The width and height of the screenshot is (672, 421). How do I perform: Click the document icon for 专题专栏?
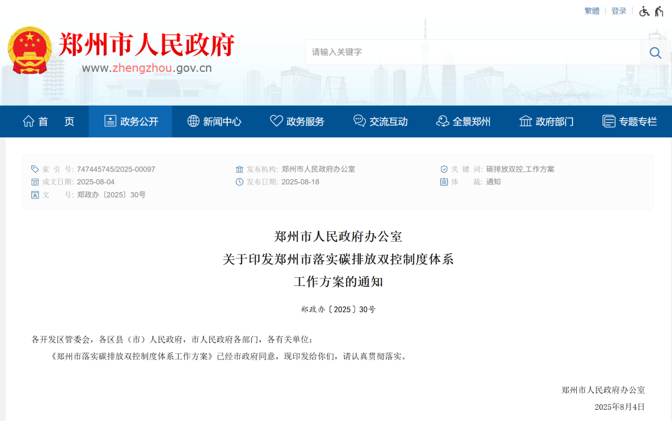click(x=609, y=121)
